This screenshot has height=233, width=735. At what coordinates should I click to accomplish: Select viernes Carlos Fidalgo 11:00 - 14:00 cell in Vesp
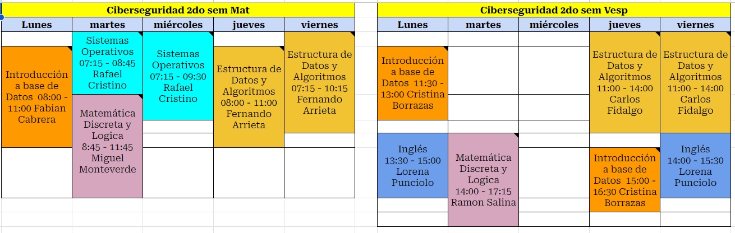(x=696, y=82)
